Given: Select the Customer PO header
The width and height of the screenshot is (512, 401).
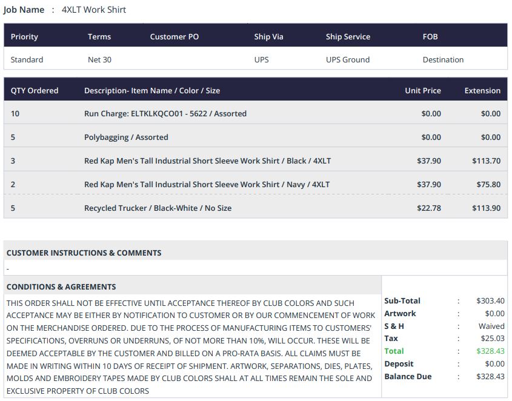Looking at the screenshot, I should point(174,37).
